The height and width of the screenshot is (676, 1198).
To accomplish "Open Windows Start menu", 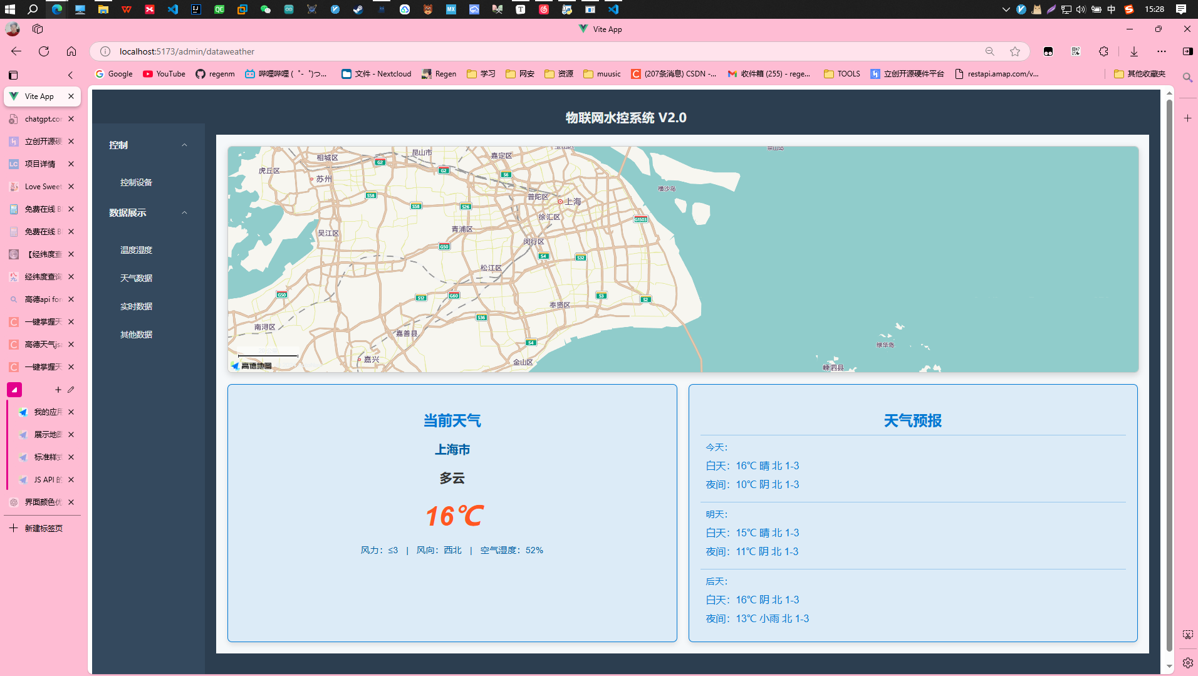I will click(10, 9).
